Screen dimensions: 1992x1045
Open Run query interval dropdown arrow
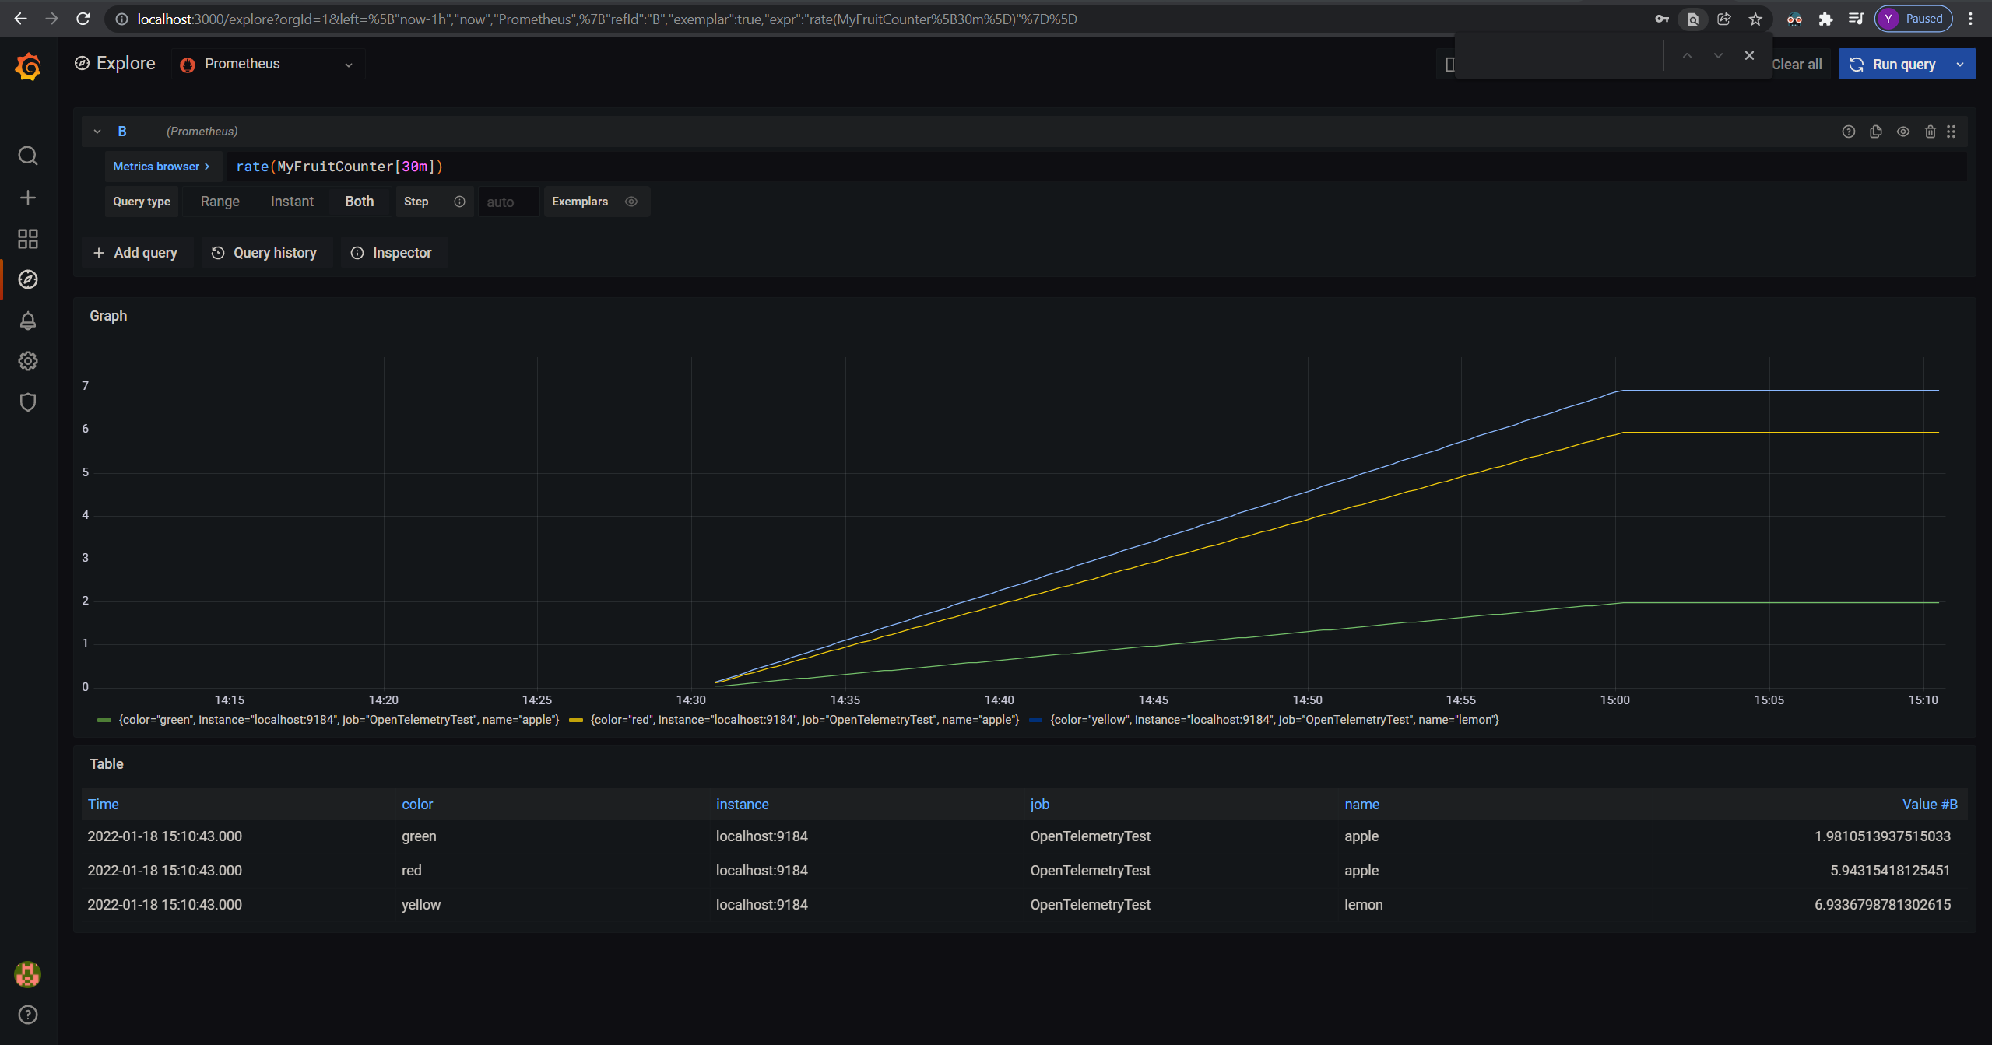(1960, 64)
